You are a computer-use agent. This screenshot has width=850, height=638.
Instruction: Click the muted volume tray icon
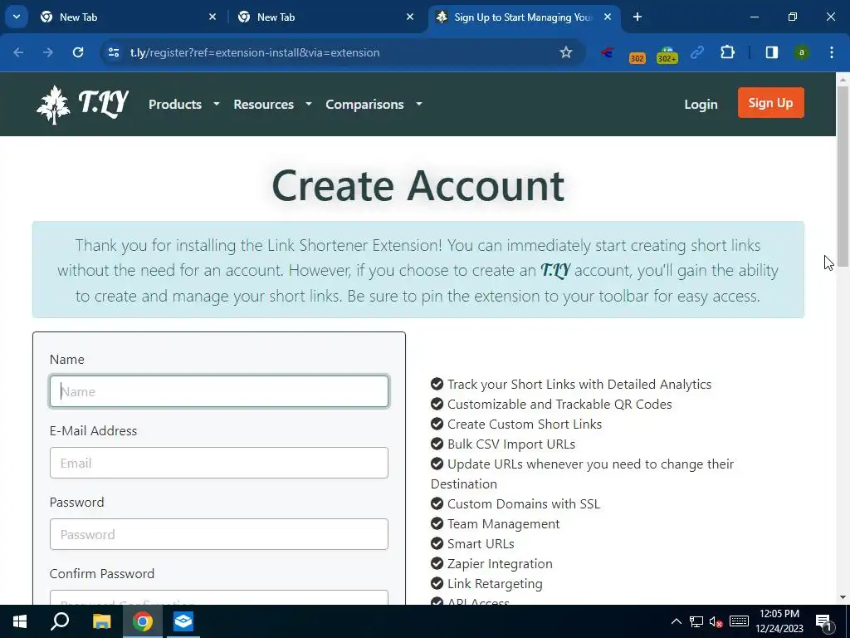coord(716,621)
